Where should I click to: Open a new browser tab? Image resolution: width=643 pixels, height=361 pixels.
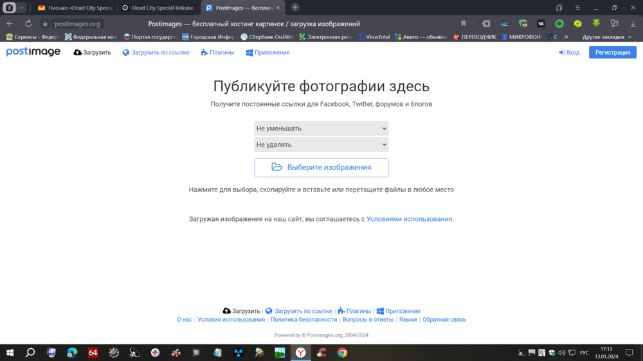pyautogui.click(x=295, y=7)
